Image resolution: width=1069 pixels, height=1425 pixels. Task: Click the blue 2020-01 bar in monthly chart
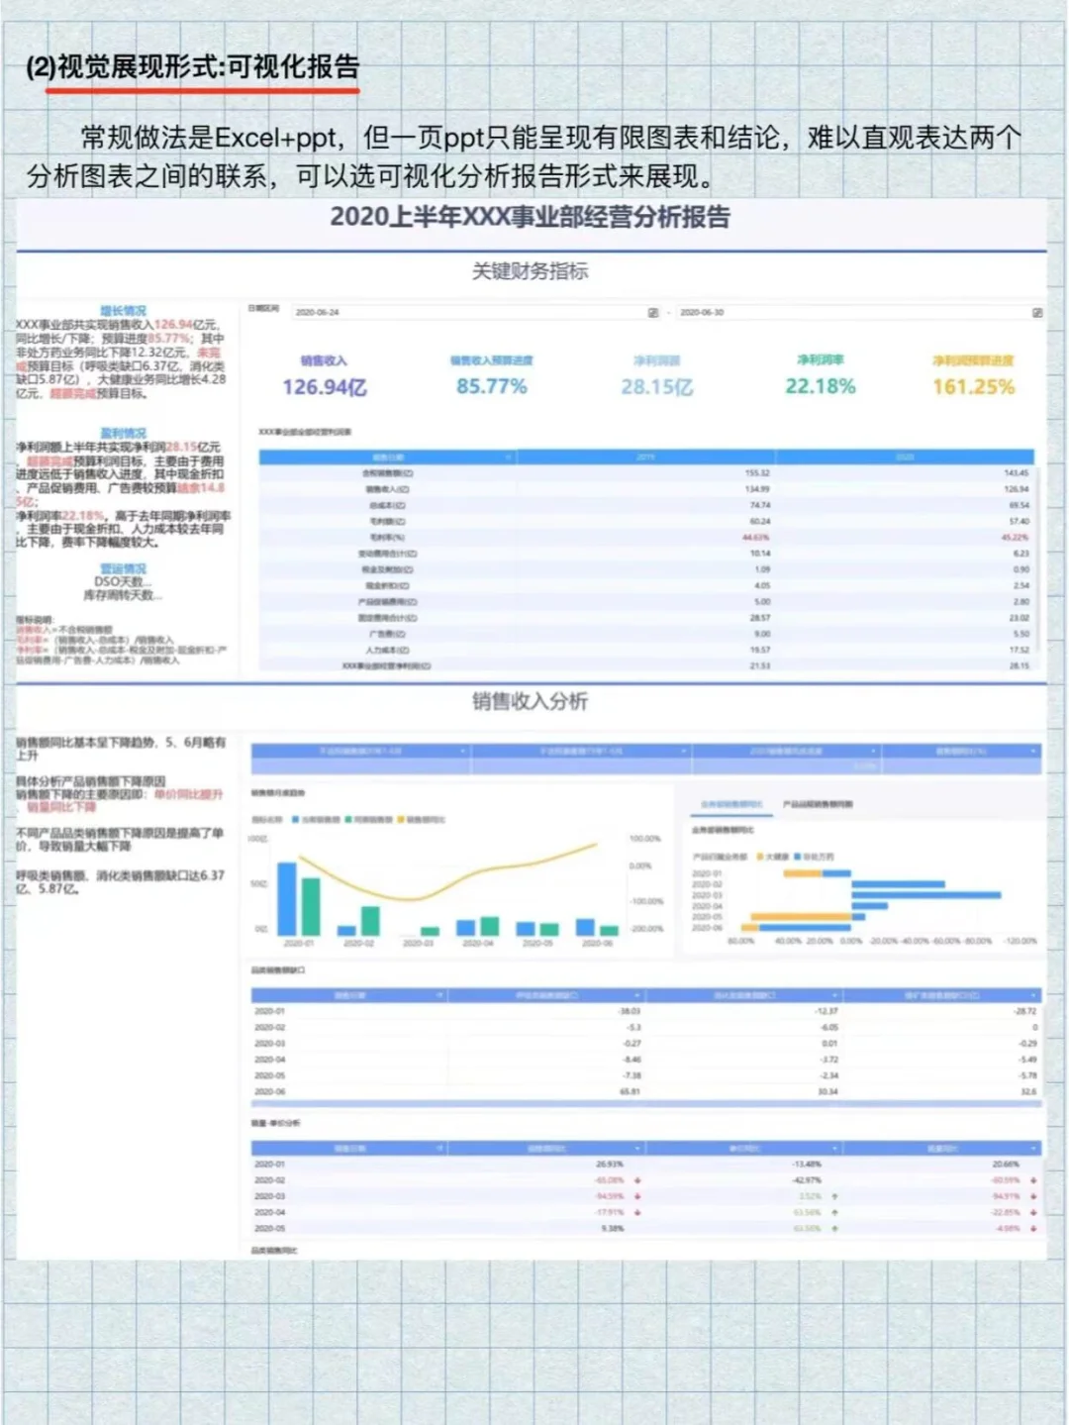[286, 899]
